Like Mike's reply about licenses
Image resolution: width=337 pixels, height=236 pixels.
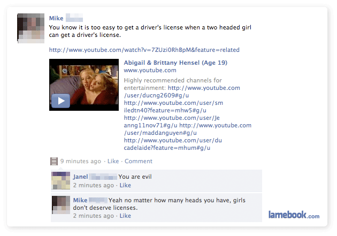[125, 216]
